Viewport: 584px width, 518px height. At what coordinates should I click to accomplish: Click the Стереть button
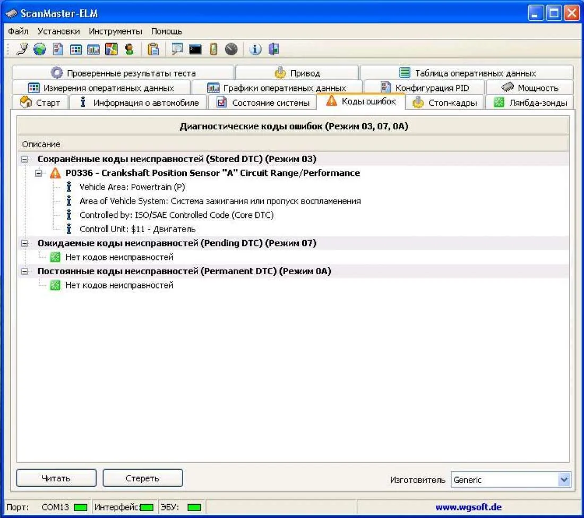pos(143,478)
